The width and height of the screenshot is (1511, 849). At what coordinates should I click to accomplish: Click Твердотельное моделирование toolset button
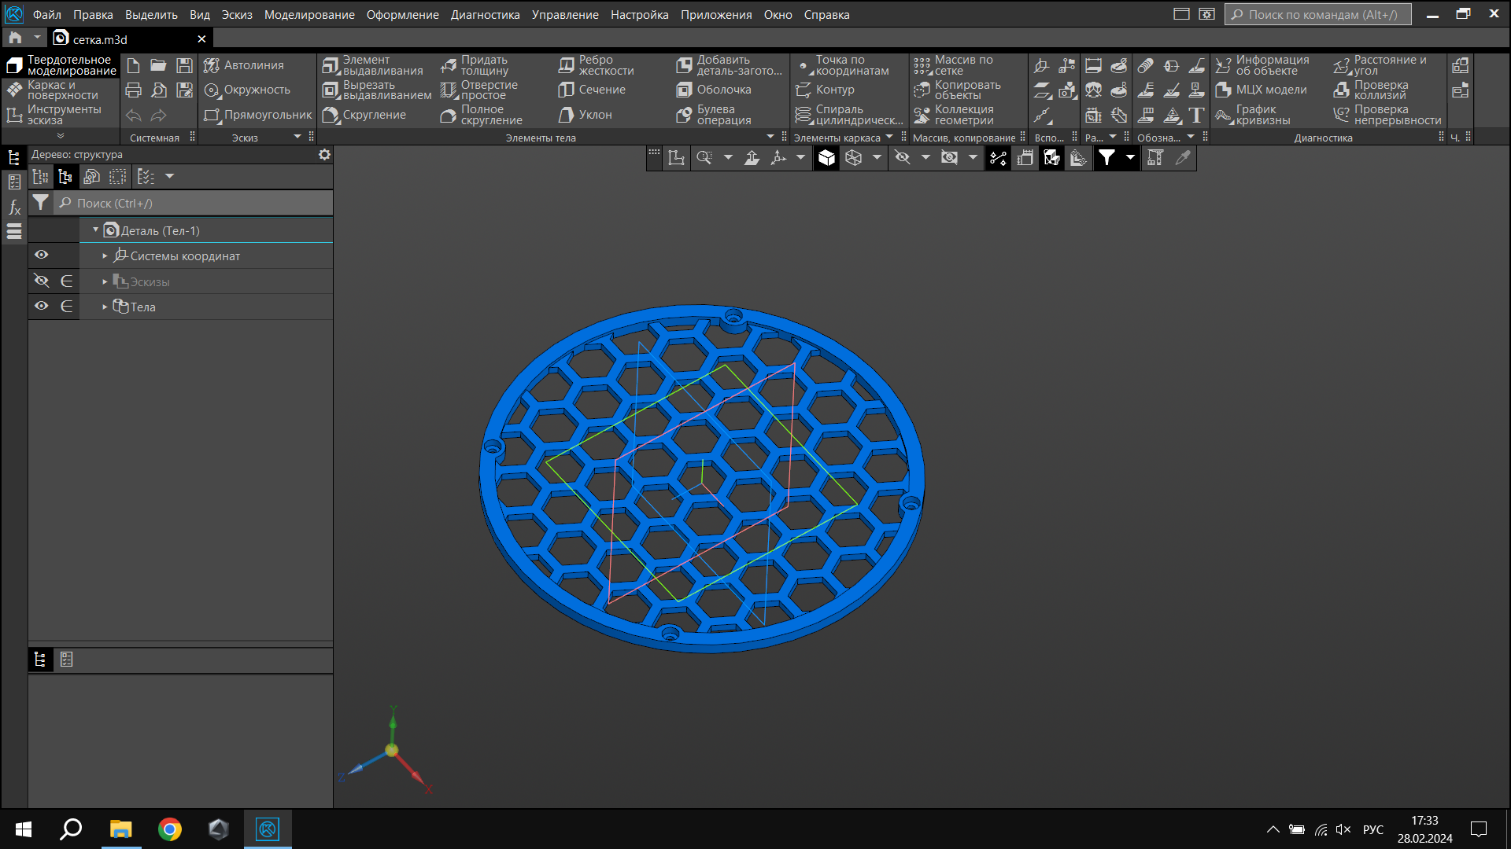click(x=61, y=65)
